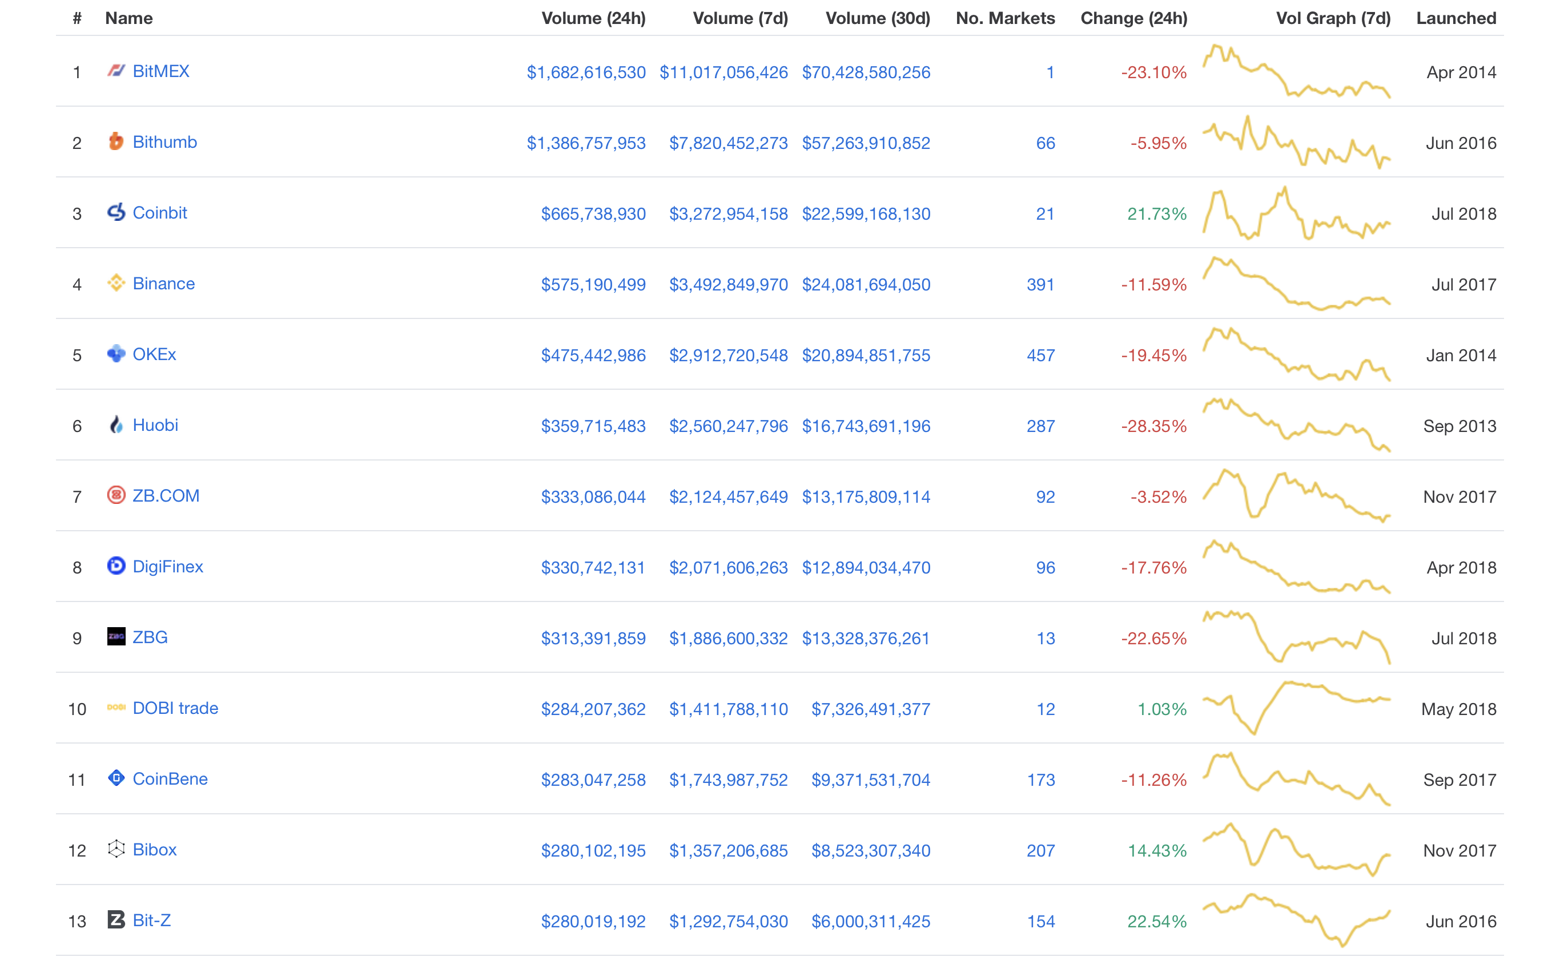Open the DOBI trade exchange link
This screenshot has width=1560, height=957.
pos(175,708)
